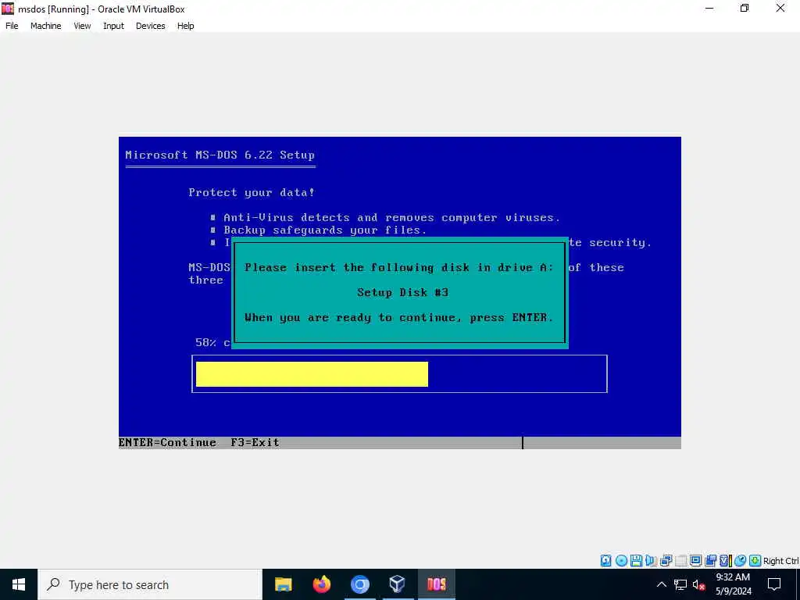This screenshot has width=800, height=600.
Task: Click the CPU virtualization 'V' chip icon
Action: tap(726, 561)
